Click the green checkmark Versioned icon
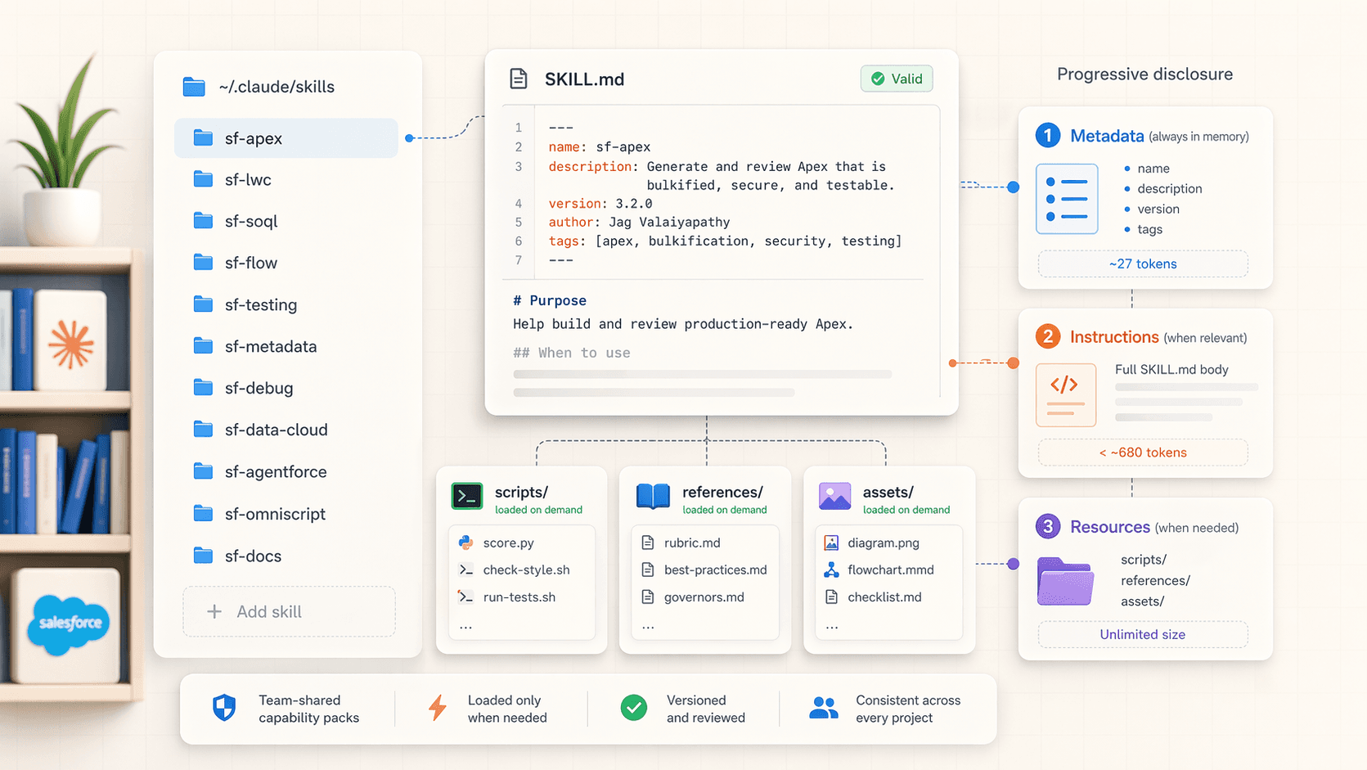Screen dimensions: 1367x770 click(633, 708)
